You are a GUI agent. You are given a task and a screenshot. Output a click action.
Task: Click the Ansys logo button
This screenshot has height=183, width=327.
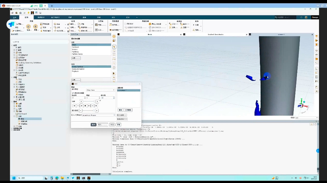[x=315, y=17]
